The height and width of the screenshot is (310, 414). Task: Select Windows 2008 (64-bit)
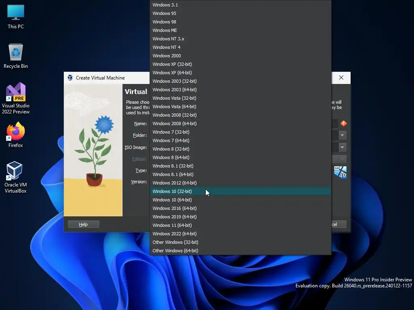pos(241,124)
